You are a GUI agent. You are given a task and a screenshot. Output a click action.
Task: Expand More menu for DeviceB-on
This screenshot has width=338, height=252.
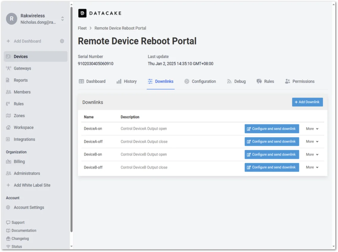click(312, 154)
